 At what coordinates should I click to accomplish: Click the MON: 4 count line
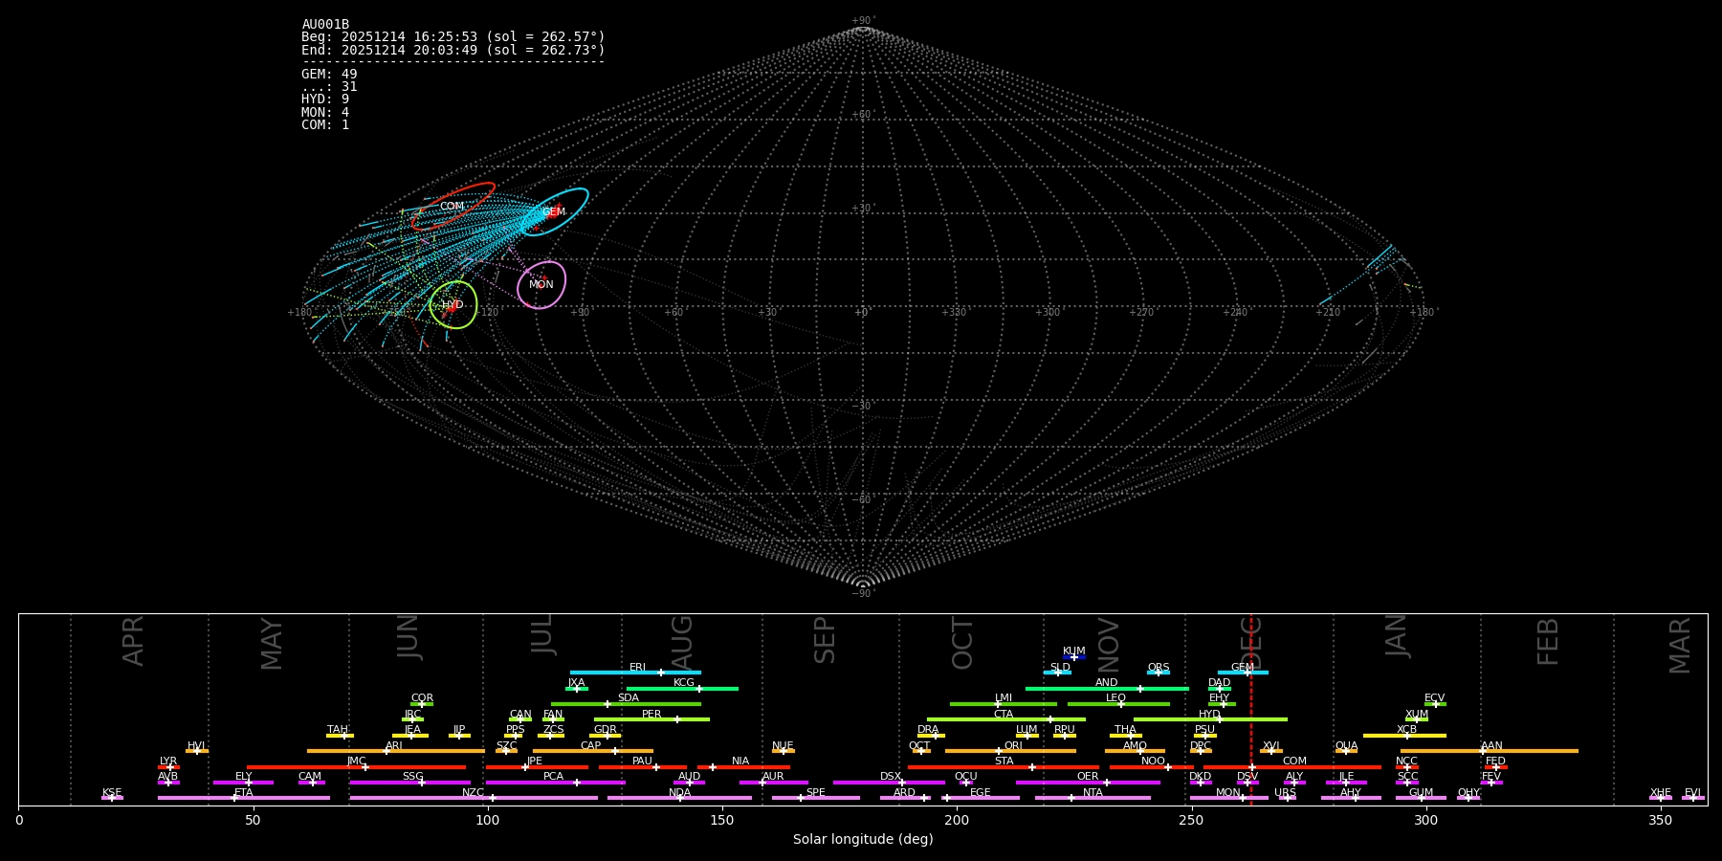click(325, 113)
